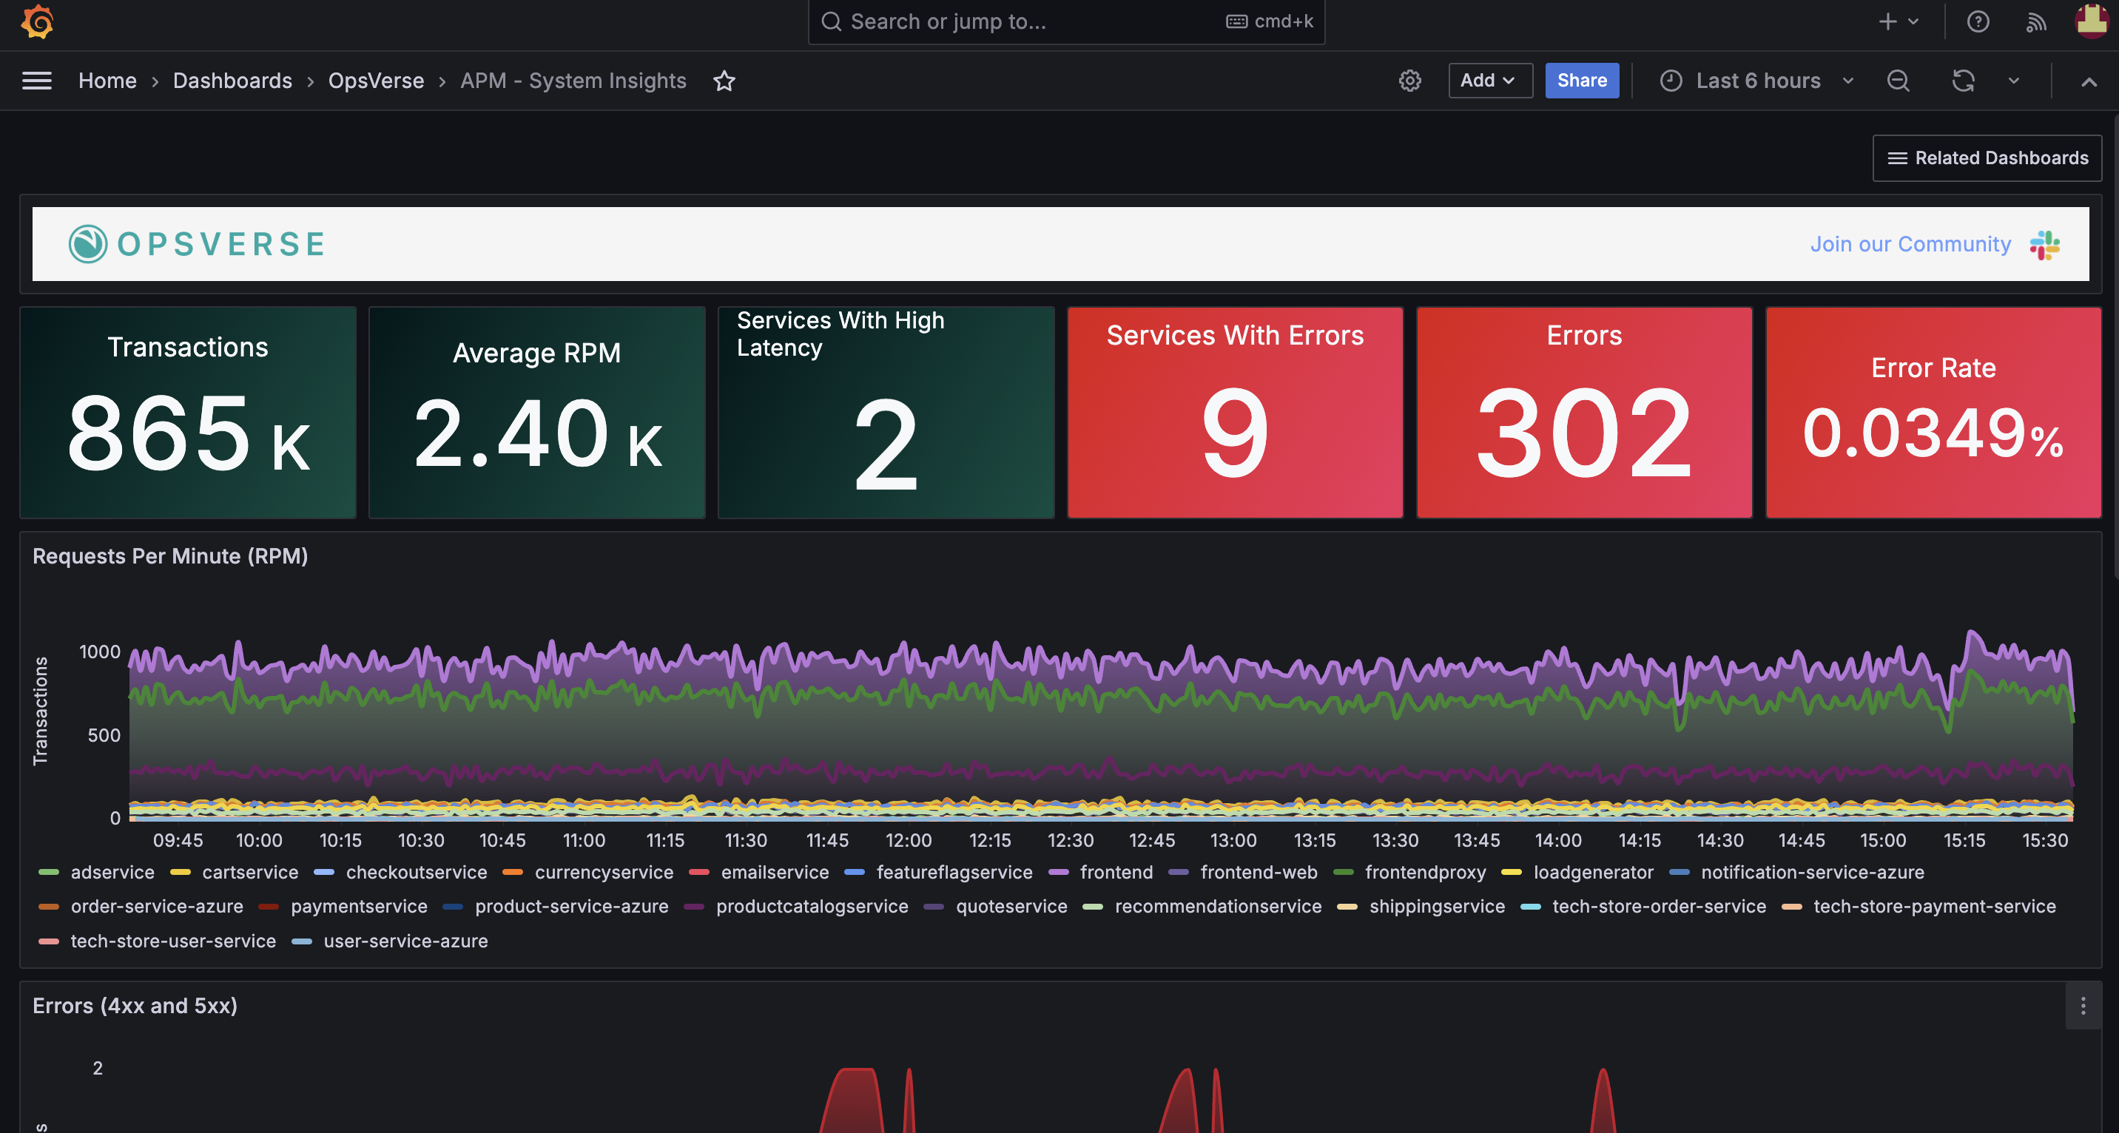Viewport: 2119px width, 1133px height.
Task: Click the frontend legend color swatch
Action: click(1059, 873)
